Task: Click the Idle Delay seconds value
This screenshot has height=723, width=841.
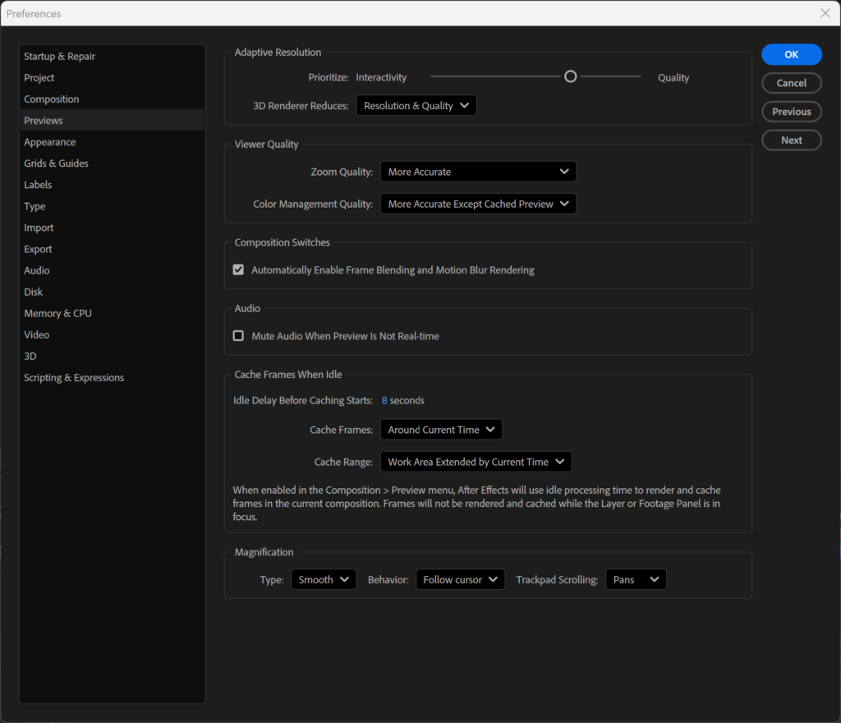Action: coord(384,400)
